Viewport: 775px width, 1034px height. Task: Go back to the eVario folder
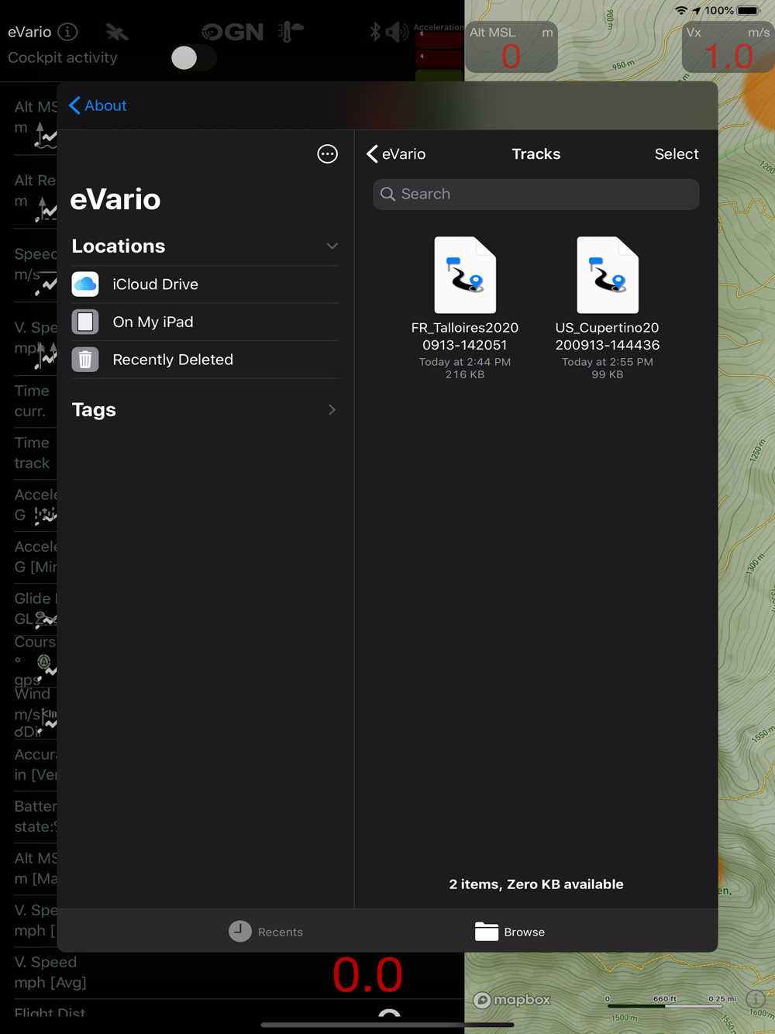(x=396, y=153)
